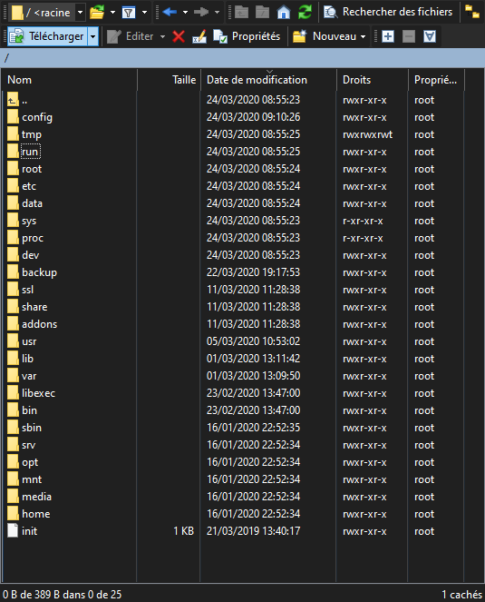Image resolution: width=485 pixels, height=602 pixels.
Task: Click the invert selection icon
Action: 430,36
